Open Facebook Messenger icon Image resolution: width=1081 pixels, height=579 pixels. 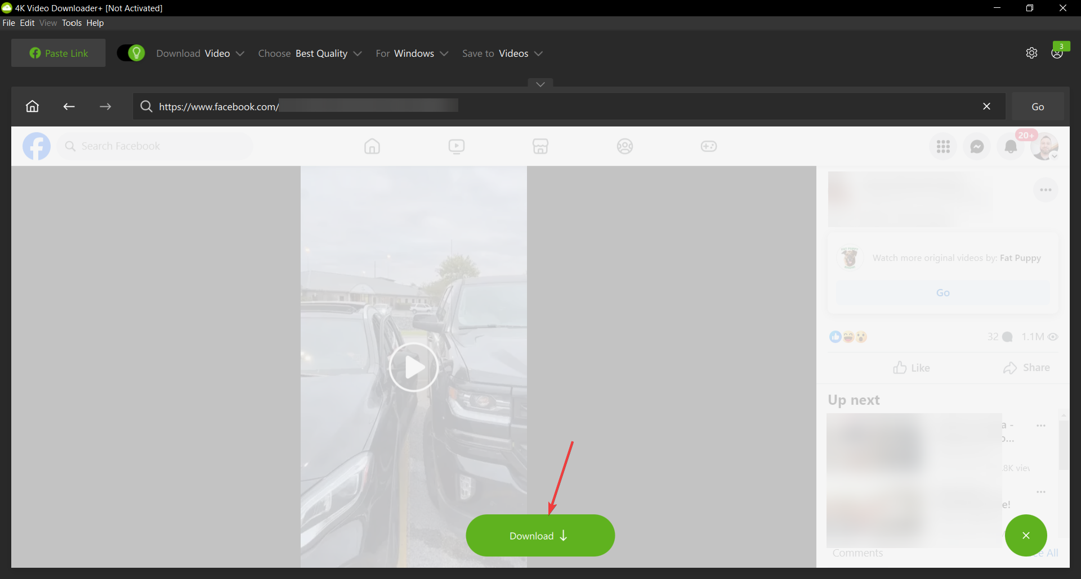tap(977, 146)
